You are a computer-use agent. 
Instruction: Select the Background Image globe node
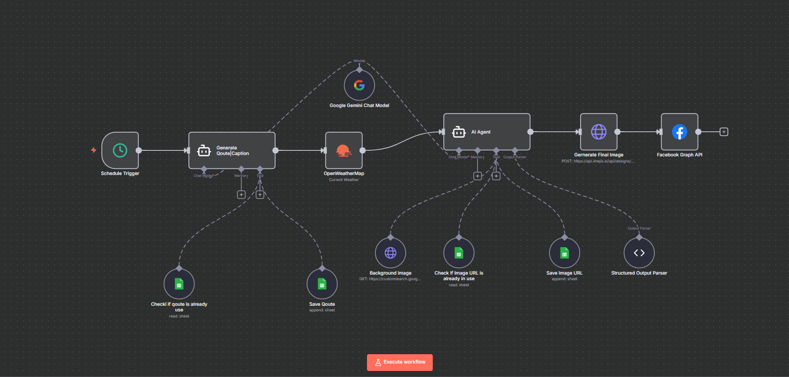coord(390,253)
